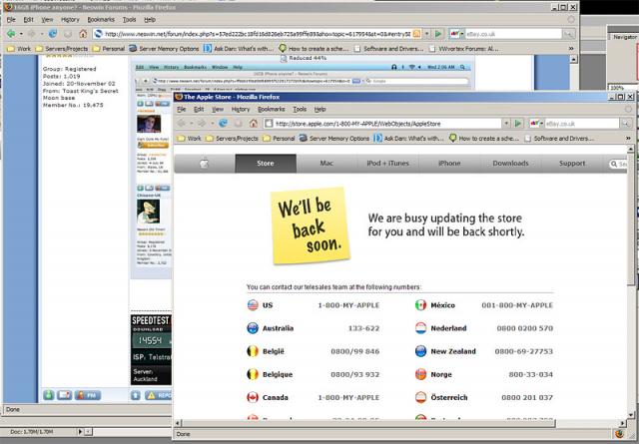Open Help menu in Neowin window
639x444 pixels.
click(x=150, y=20)
